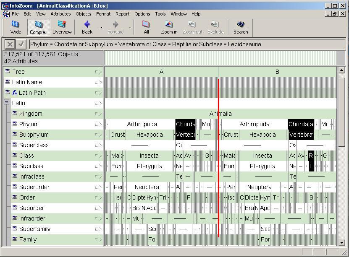Viewport: 349px width, 257px height.
Task: Open the Search binoculars tool
Action: [x=241, y=27]
